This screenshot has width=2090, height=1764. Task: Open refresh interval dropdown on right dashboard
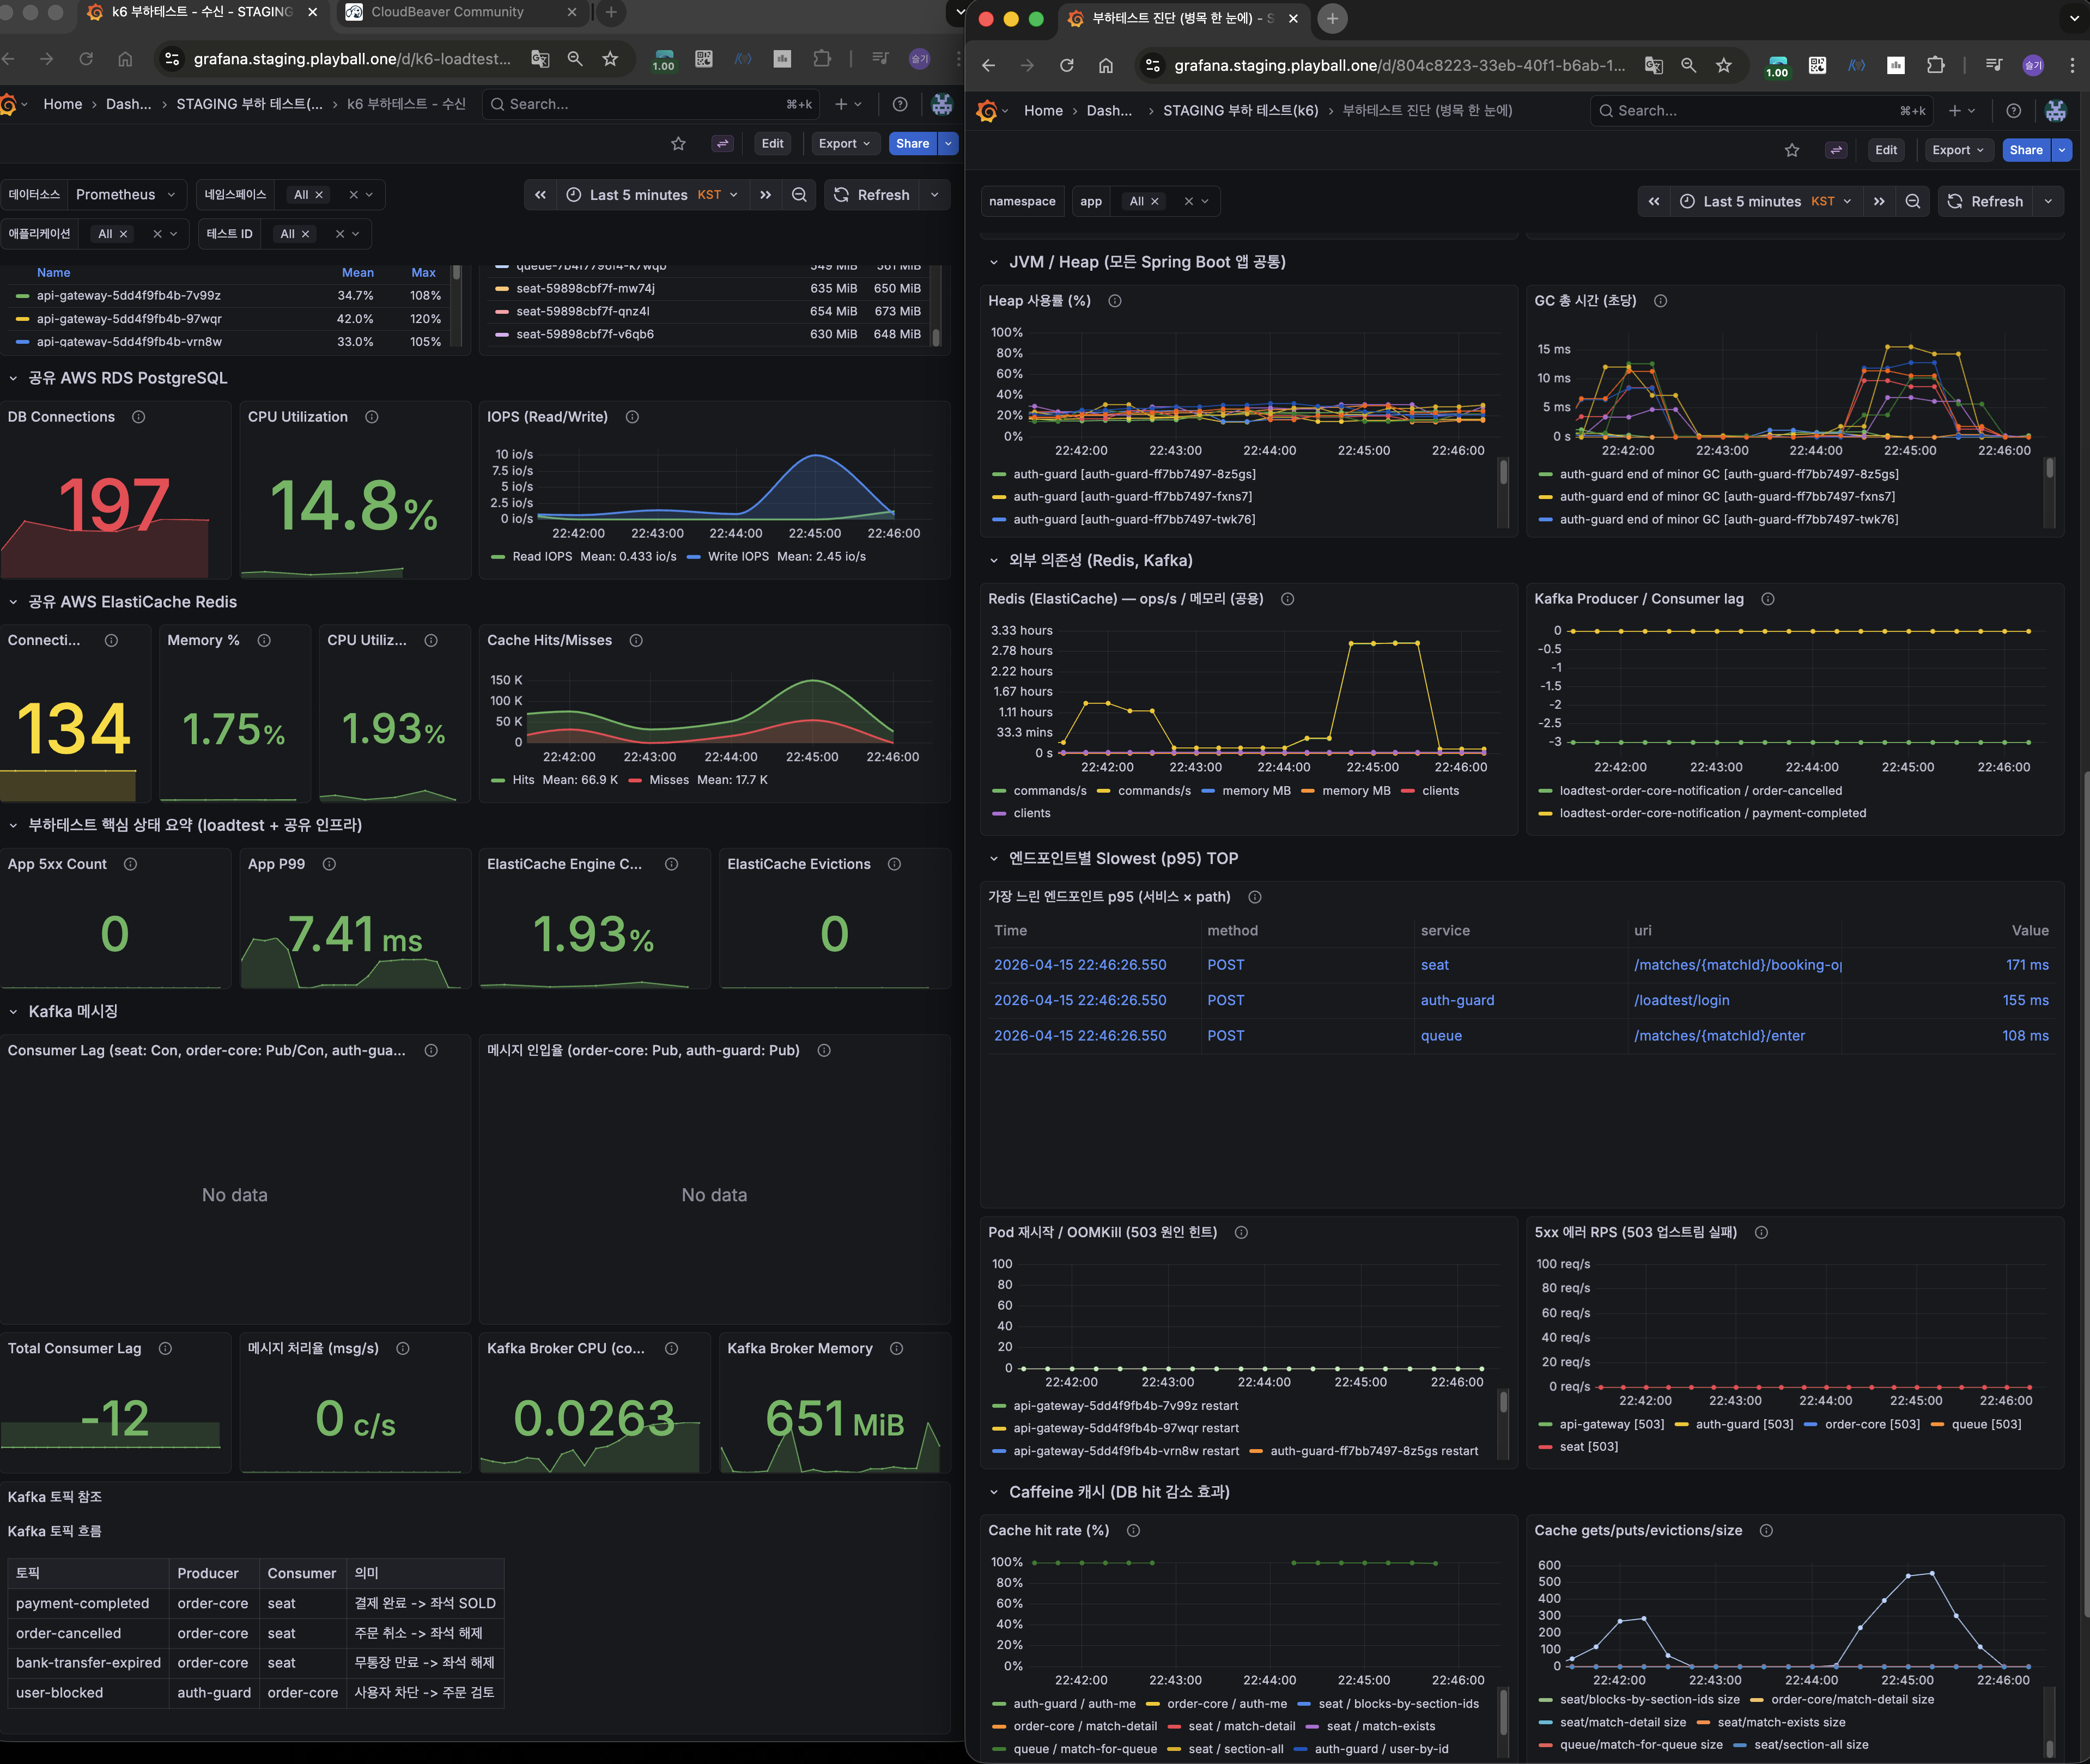pyautogui.click(x=2048, y=202)
